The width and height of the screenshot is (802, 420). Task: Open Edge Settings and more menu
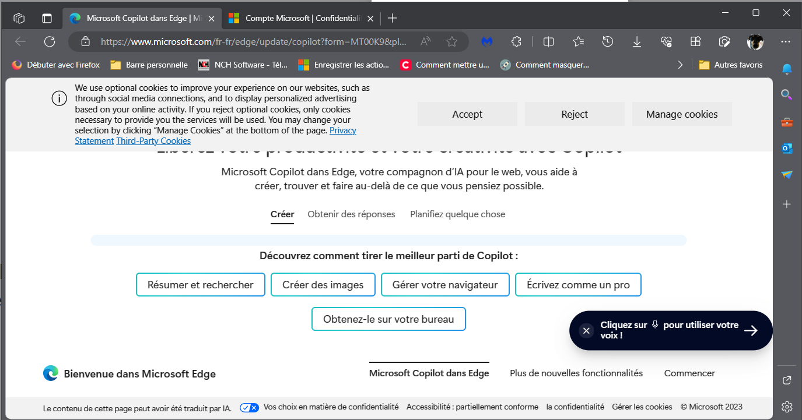click(x=786, y=41)
